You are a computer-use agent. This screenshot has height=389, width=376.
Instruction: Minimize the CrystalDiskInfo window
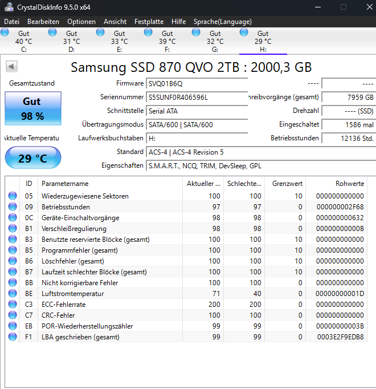tap(318, 7)
